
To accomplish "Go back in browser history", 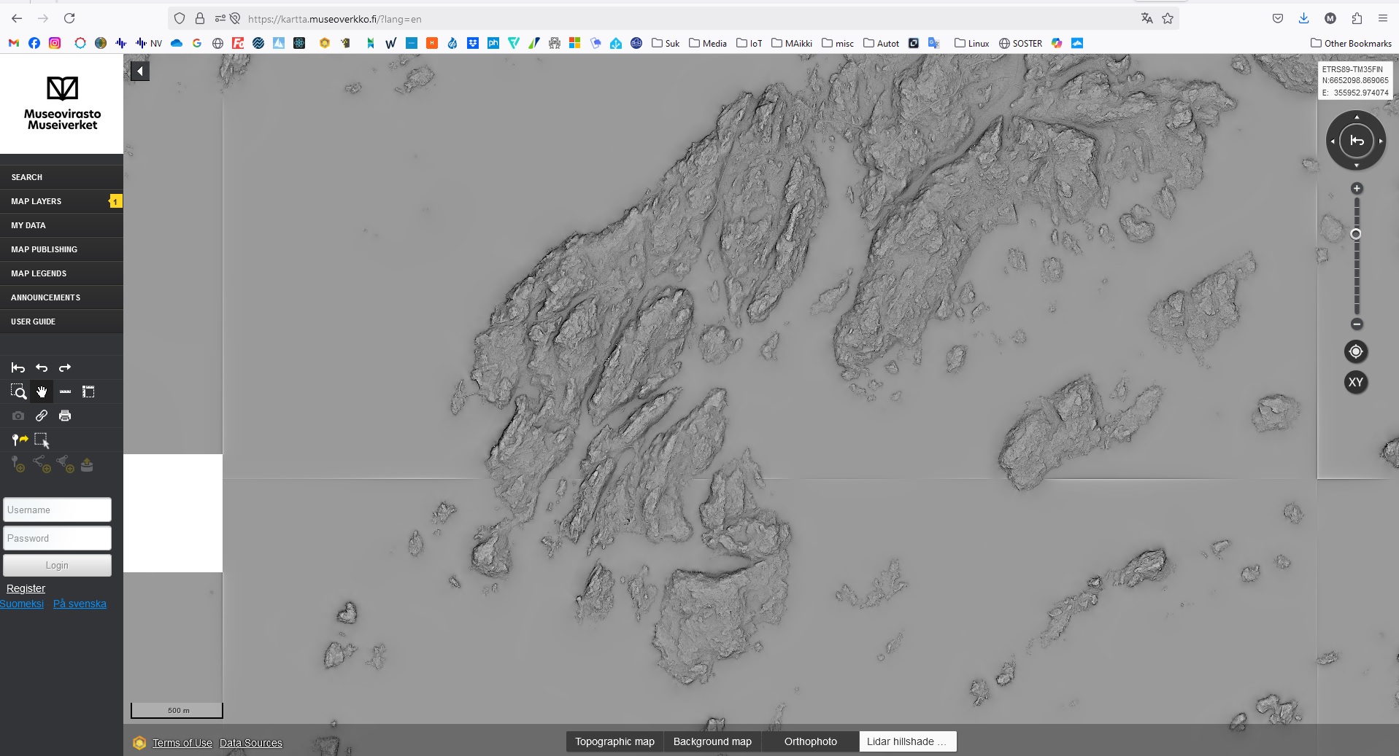I will click(17, 18).
